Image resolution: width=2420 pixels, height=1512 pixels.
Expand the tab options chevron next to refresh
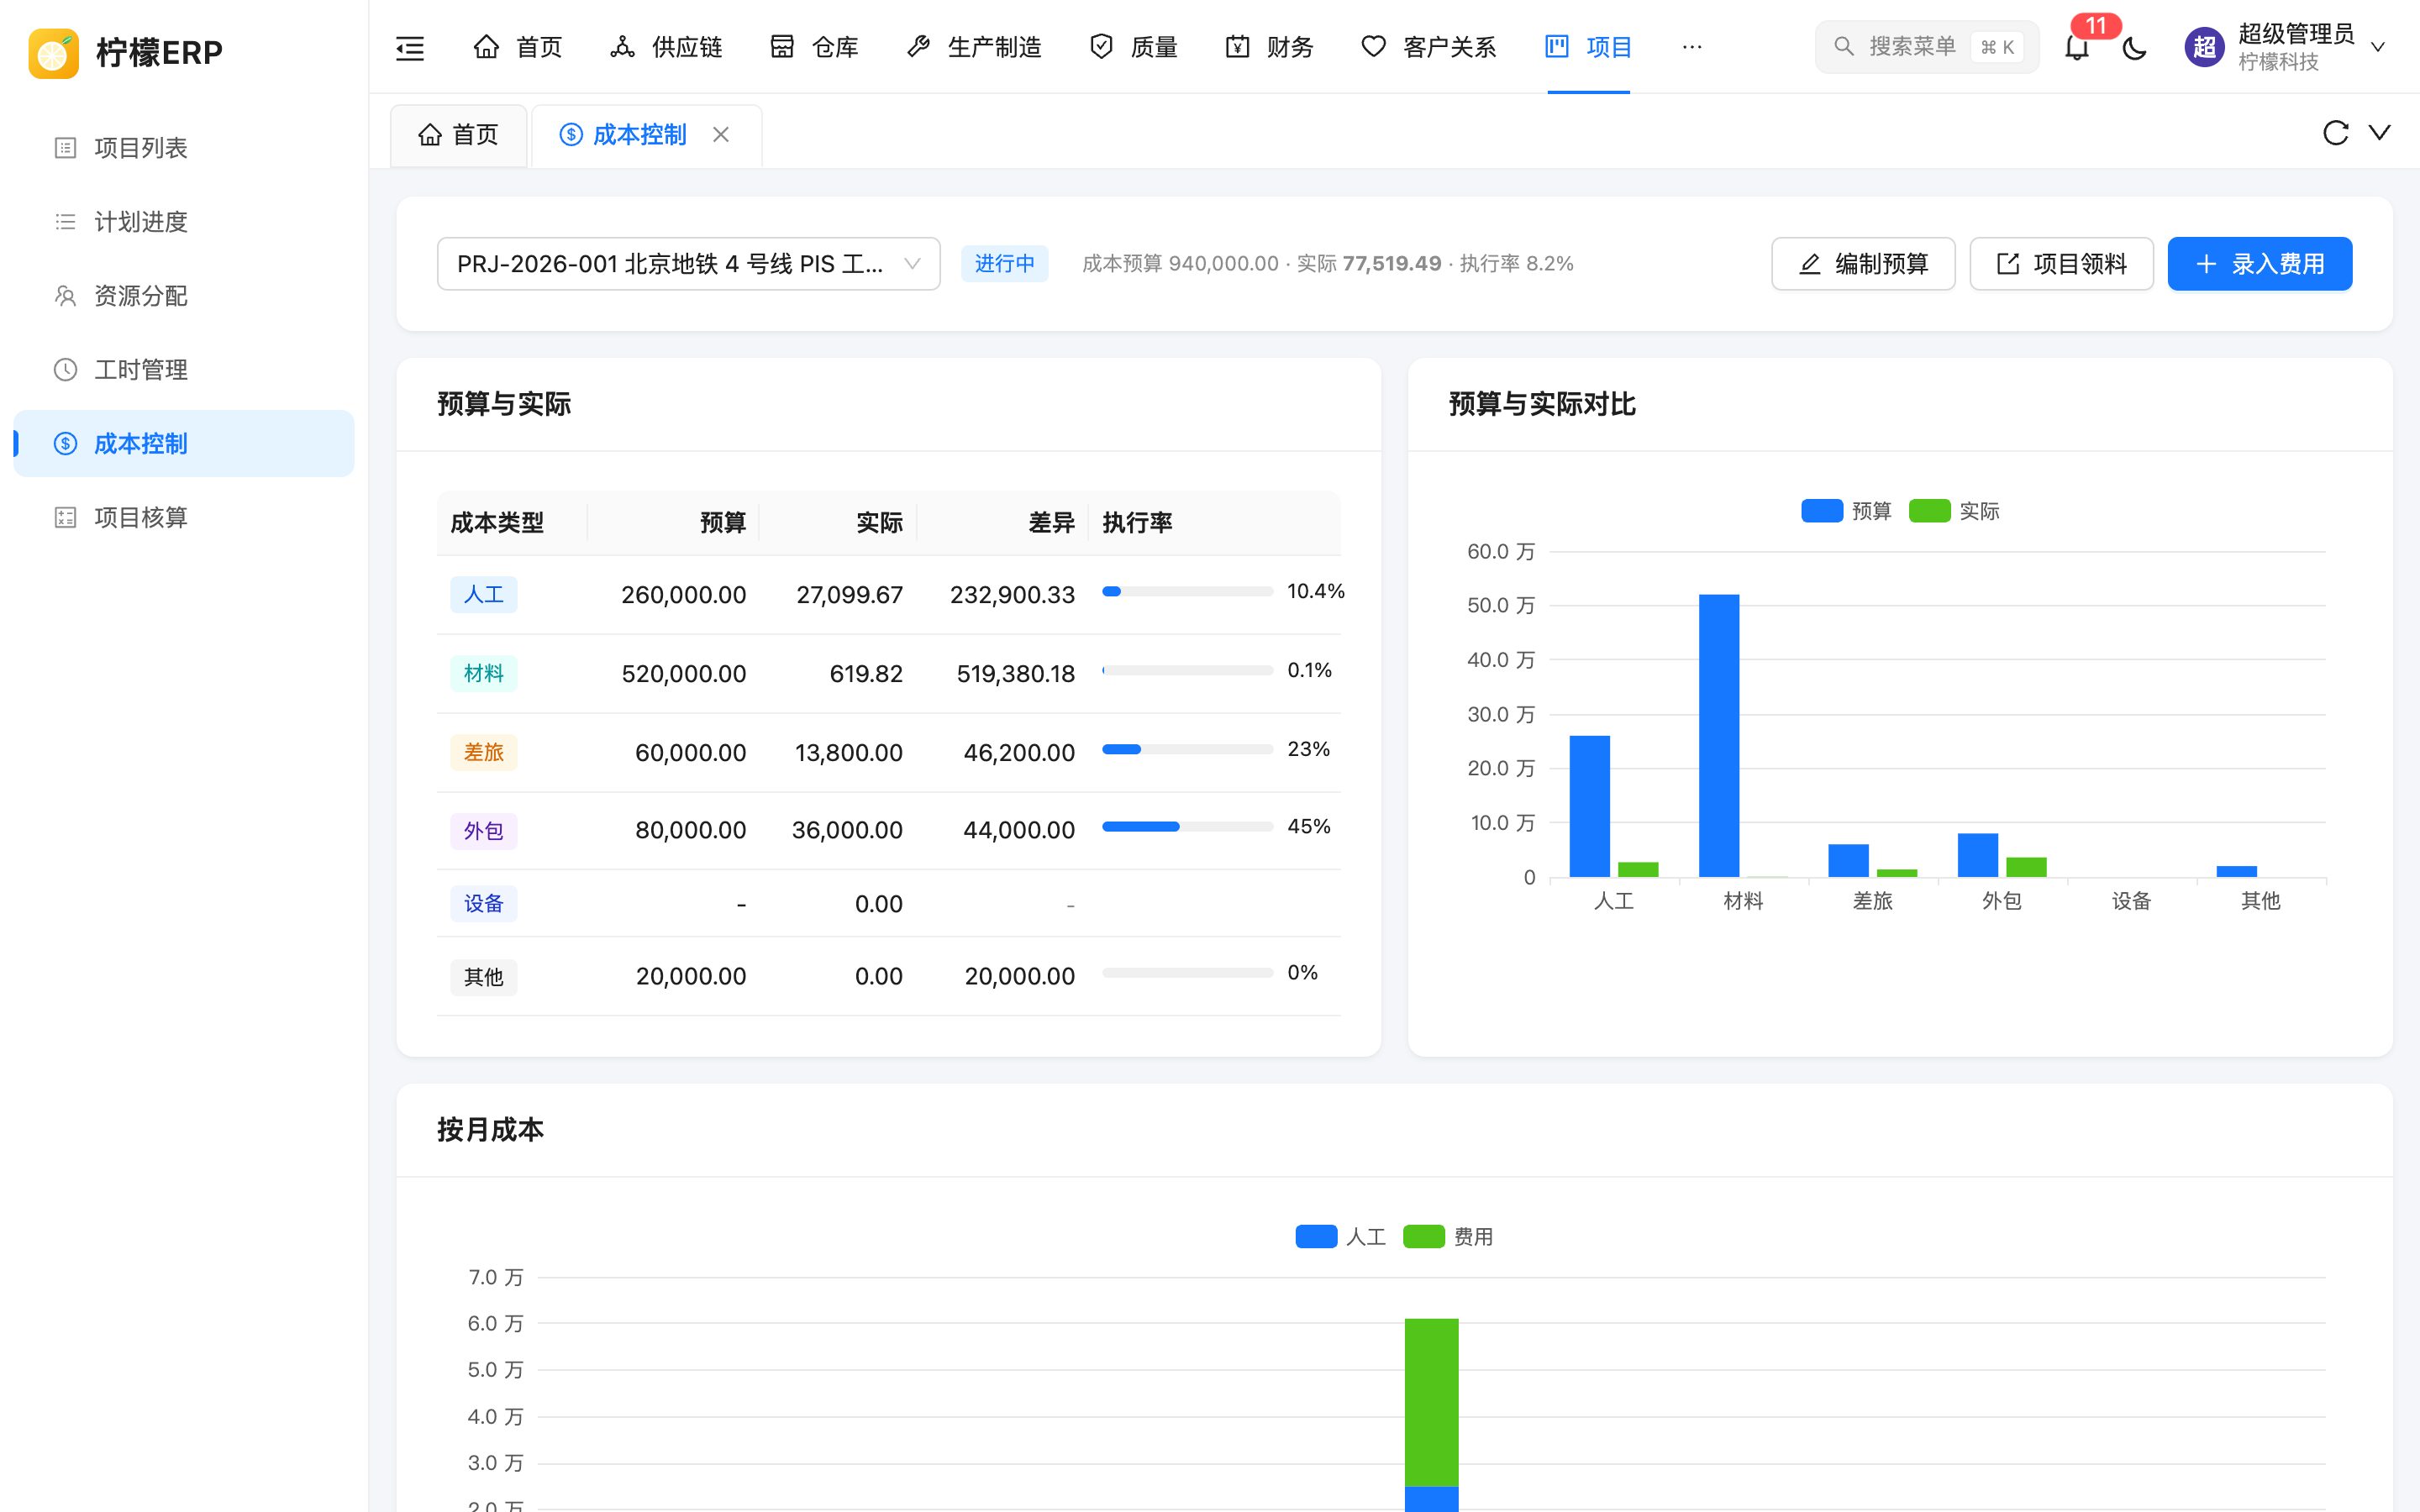point(2380,133)
